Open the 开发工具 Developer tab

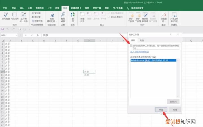coord(97,8)
